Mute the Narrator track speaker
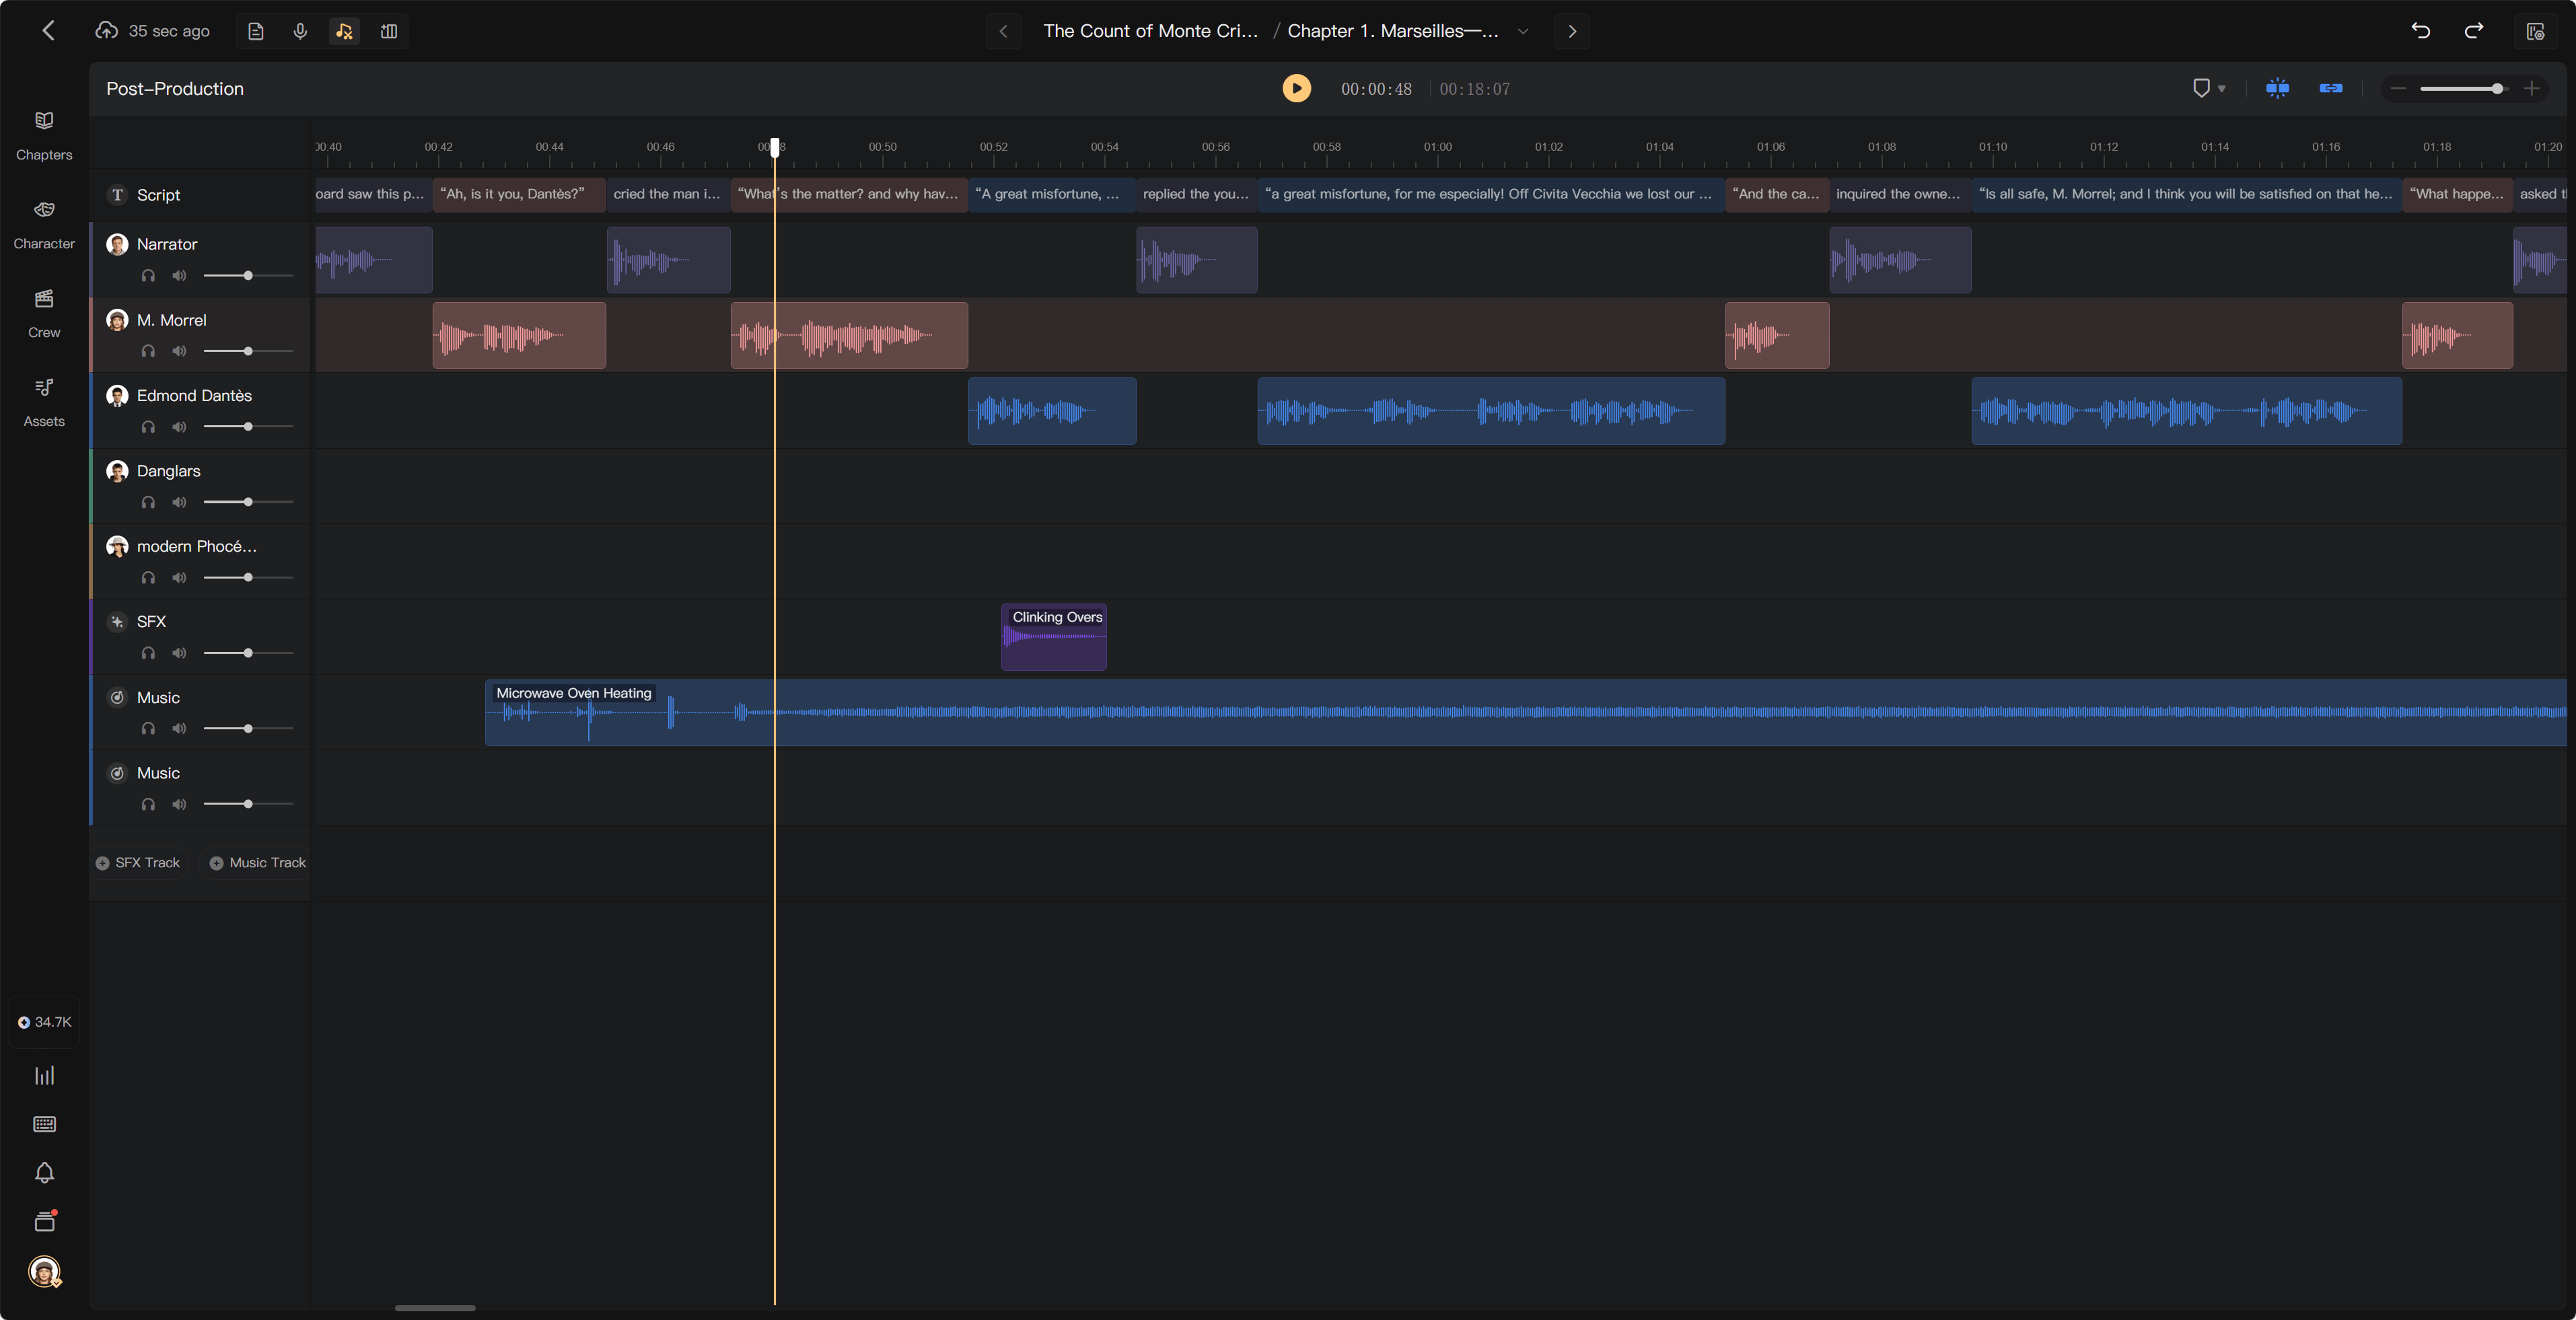Image resolution: width=2576 pixels, height=1320 pixels. coord(179,275)
